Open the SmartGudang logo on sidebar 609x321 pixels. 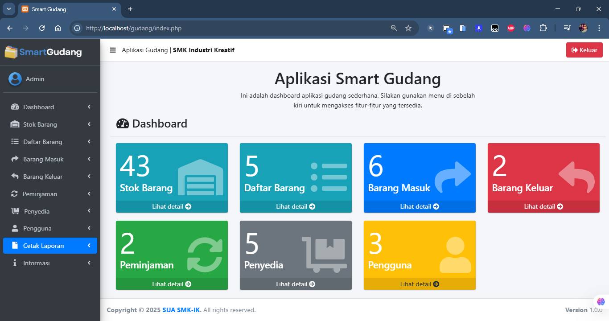(x=42, y=52)
